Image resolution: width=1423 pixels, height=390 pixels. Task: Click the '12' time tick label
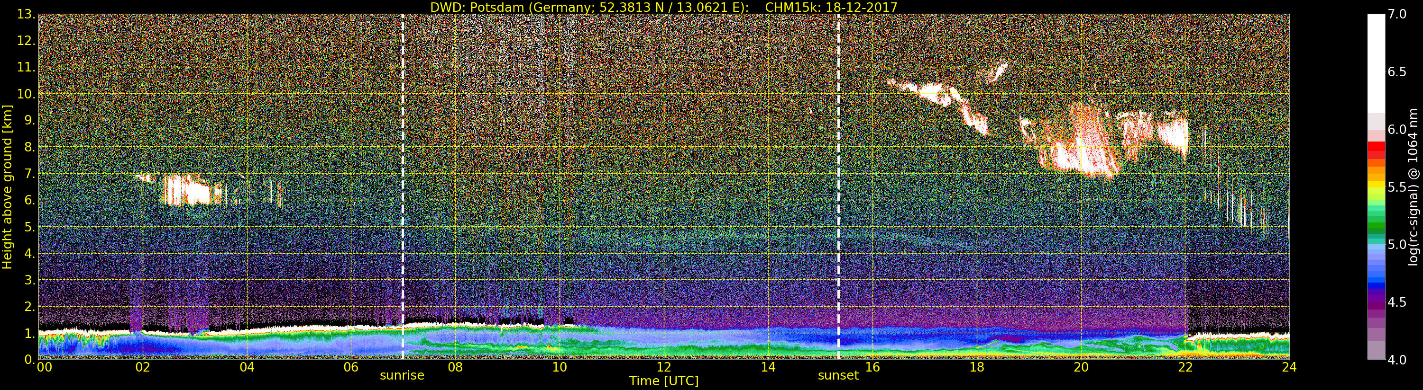coord(664,367)
